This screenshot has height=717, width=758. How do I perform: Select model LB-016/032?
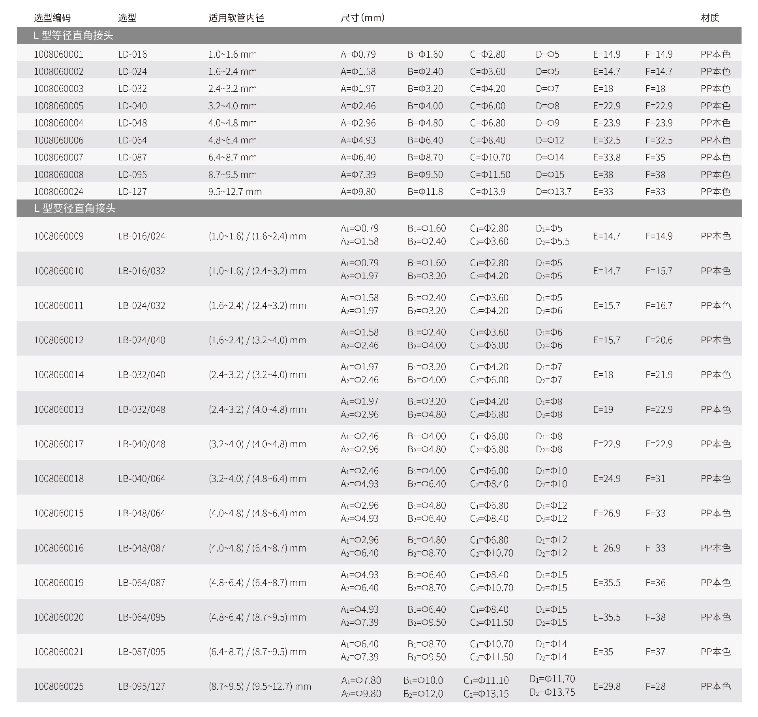point(141,271)
